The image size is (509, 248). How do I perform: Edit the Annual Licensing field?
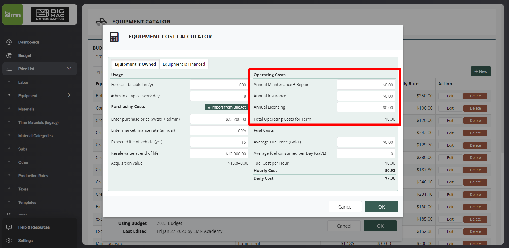[x=366, y=107]
